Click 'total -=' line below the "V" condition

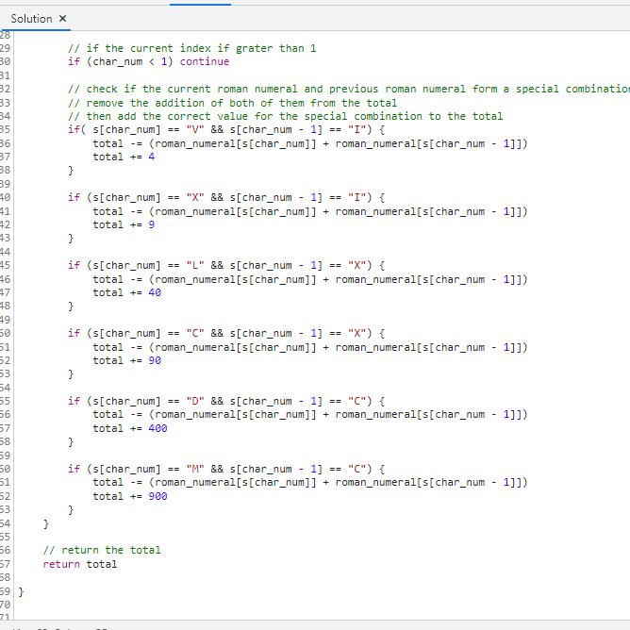[x=310, y=144]
